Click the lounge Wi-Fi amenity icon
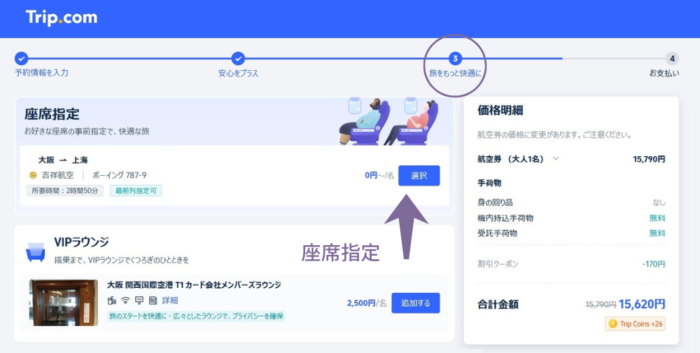Image resolution: width=700 pixels, height=353 pixels. pos(125,300)
